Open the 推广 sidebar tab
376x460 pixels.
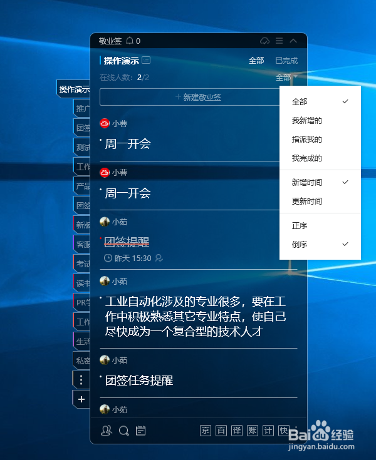(x=81, y=108)
